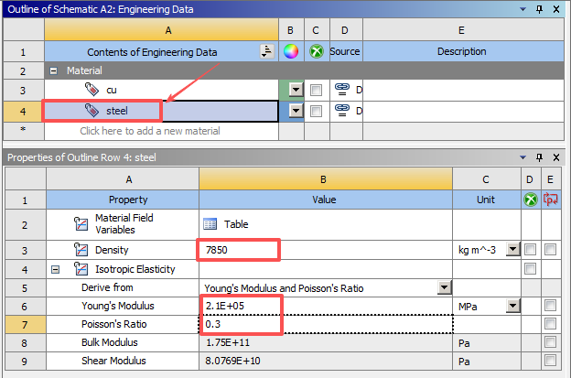Click the Description column header

(463, 51)
